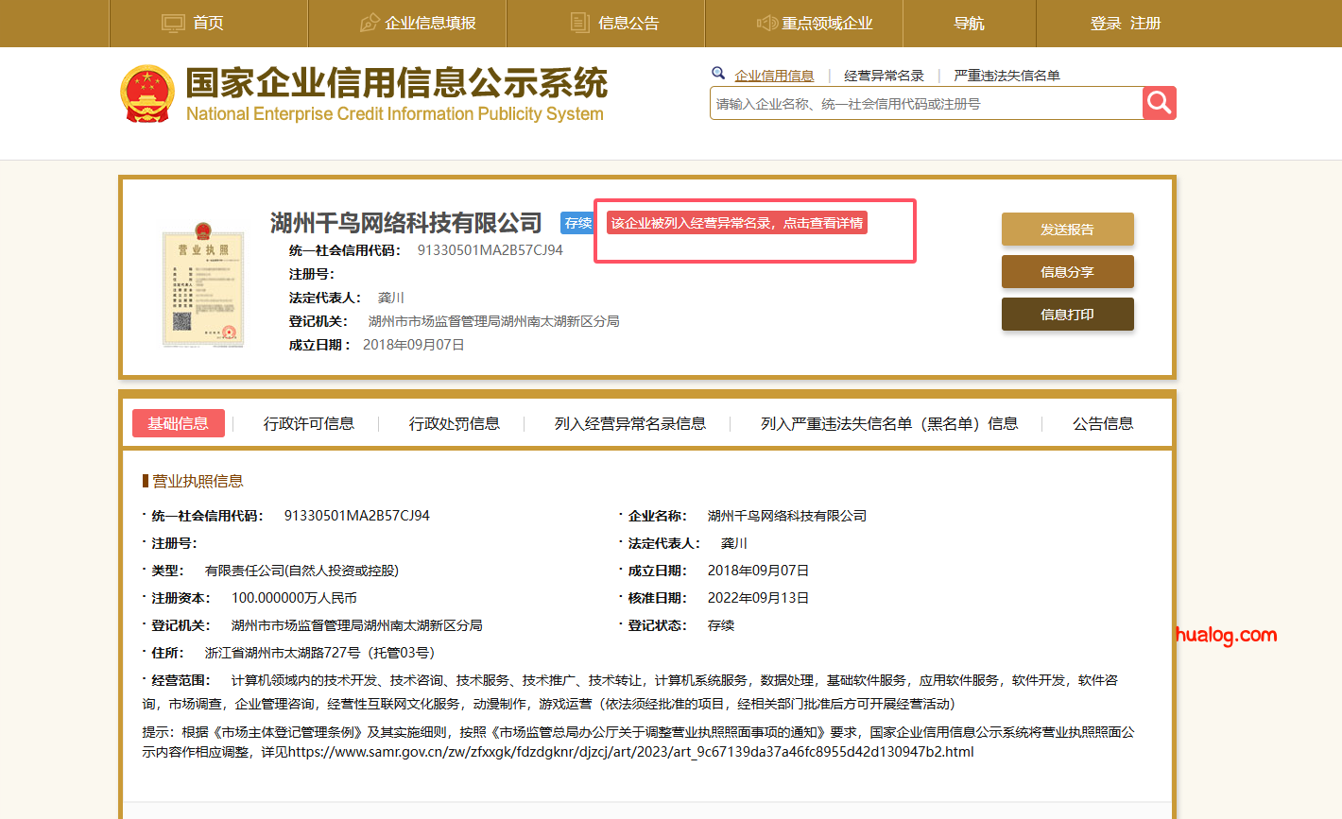Open 重点领域企业 in the top bar
Image resolution: width=1342 pixels, height=819 pixels.
827,23
